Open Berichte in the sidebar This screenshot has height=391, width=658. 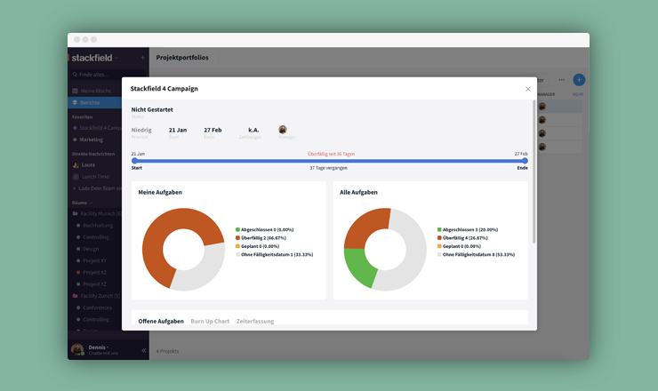[94, 102]
